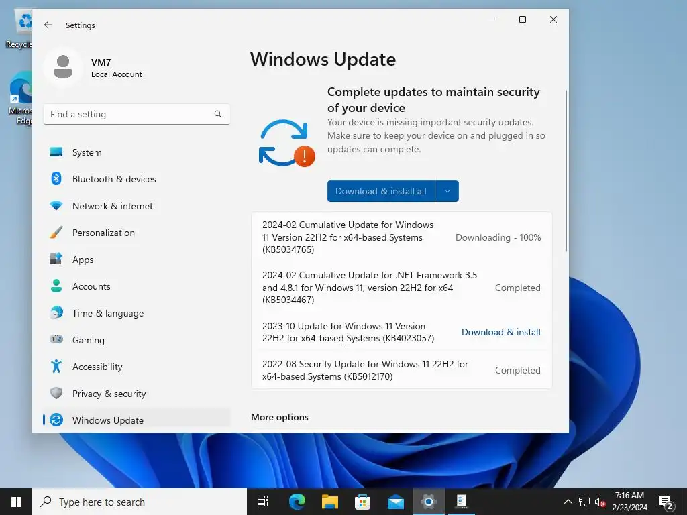Select the Network & internet wifi icon
The height and width of the screenshot is (515, 687).
[56, 205]
